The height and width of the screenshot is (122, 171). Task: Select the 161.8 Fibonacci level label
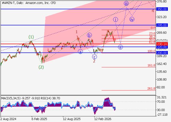click(151, 65)
